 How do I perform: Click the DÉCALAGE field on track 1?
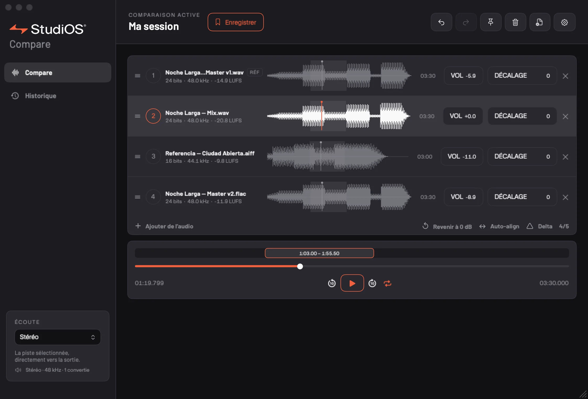[x=522, y=76]
